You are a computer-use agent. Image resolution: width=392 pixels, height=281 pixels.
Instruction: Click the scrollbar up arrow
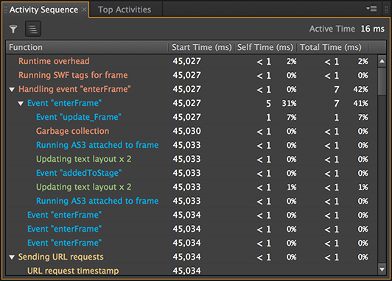point(382,61)
